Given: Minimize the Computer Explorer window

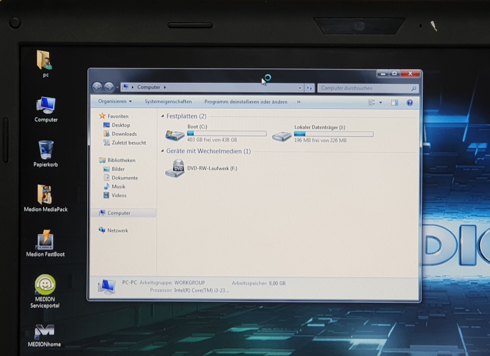Looking at the screenshot, I should pyautogui.click(x=383, y=74).
